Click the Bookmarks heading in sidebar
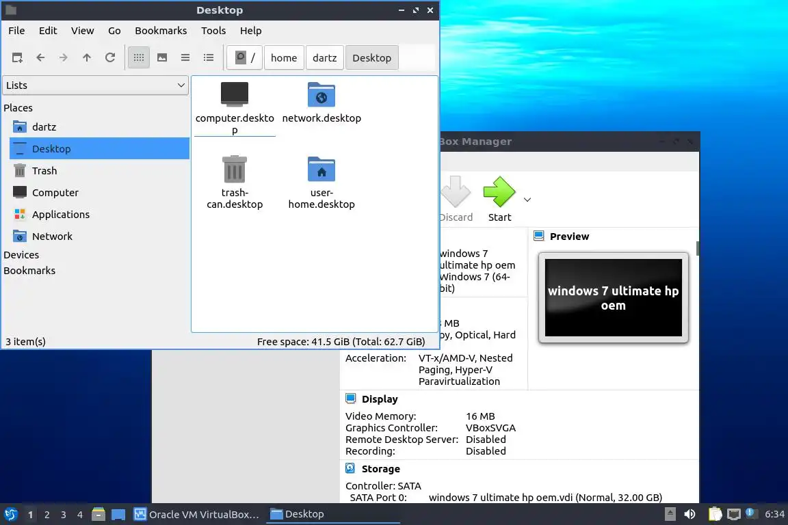Viewport: 788px width, 525px height. tap(29, 270)
